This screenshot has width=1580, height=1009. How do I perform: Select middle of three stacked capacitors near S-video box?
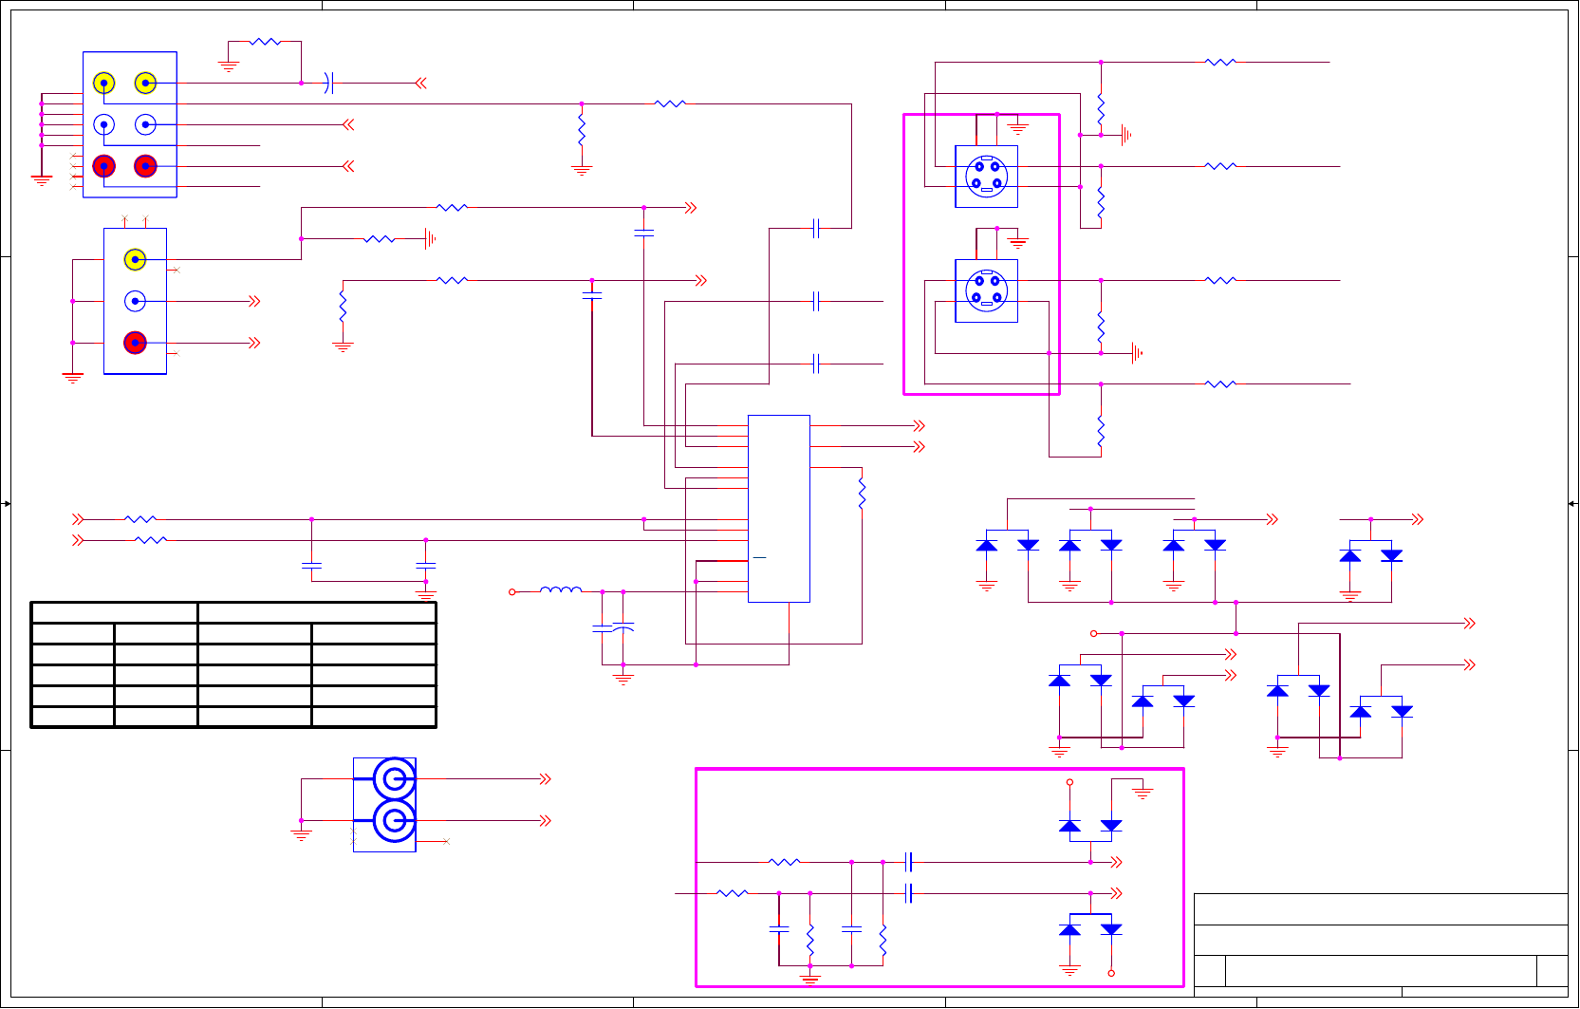tap(816, 301)
